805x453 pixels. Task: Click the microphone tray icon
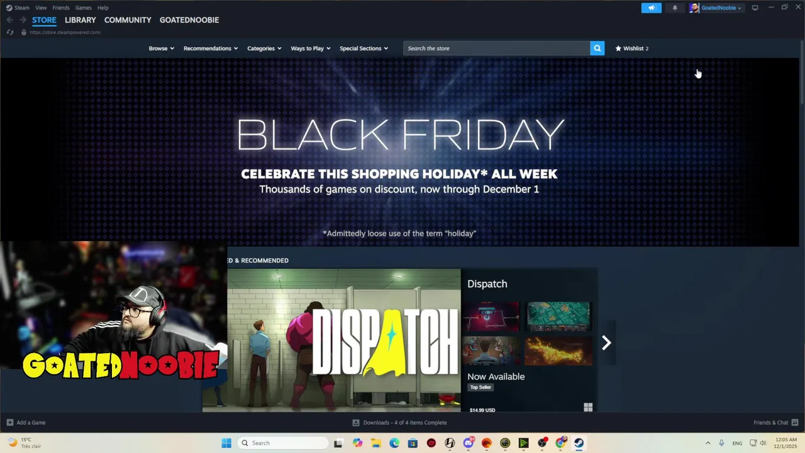tap(721, 443)
